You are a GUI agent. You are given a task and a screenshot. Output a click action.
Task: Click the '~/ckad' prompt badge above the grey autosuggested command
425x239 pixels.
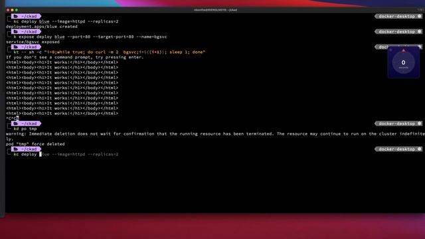point(26,149)
